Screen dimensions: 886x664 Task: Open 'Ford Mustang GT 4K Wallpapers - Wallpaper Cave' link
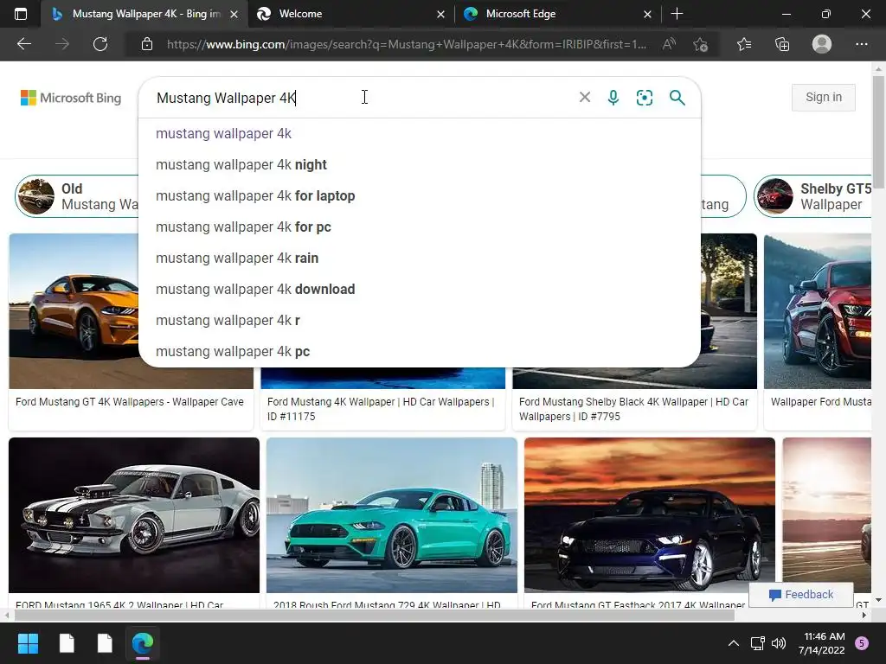130,402
